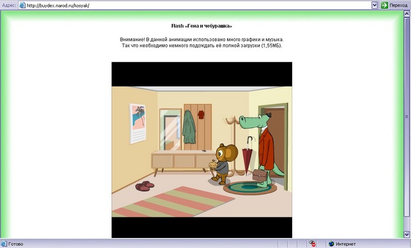Image resolution: width=411 pixels, height=248 pixels.
Task: Click Cheburashka in the animation
Action: (223, 164)
